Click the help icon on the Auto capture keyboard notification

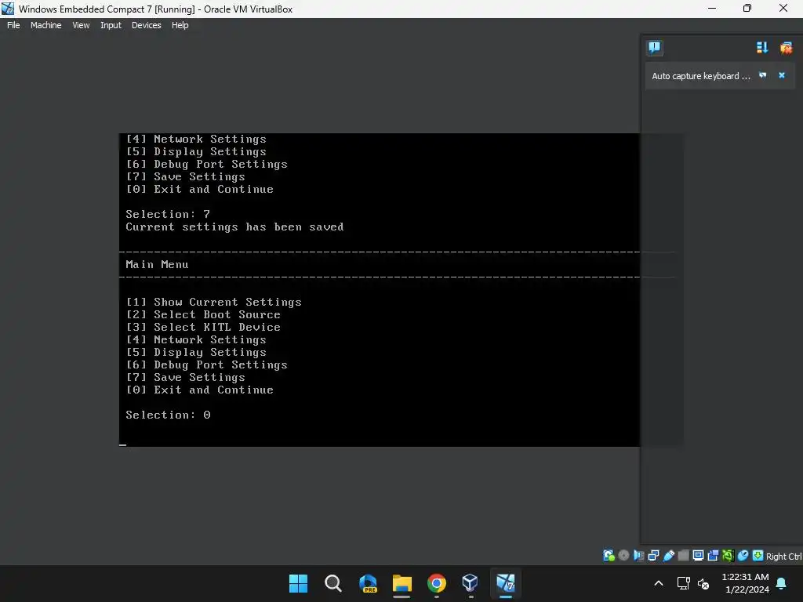point(762,75)
